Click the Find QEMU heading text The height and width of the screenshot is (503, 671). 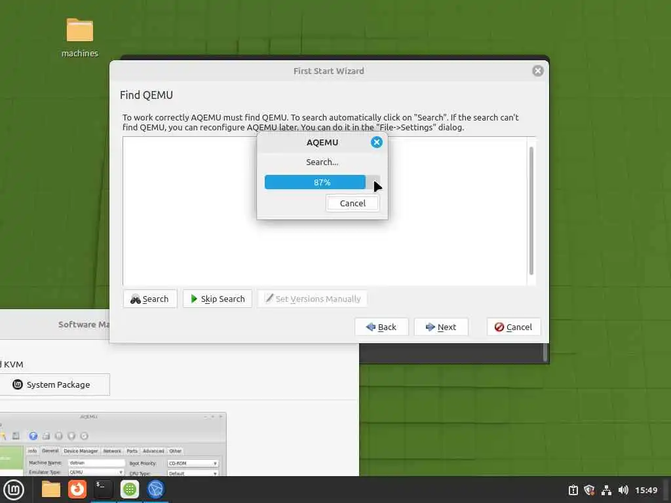click(x=146, y=95)
